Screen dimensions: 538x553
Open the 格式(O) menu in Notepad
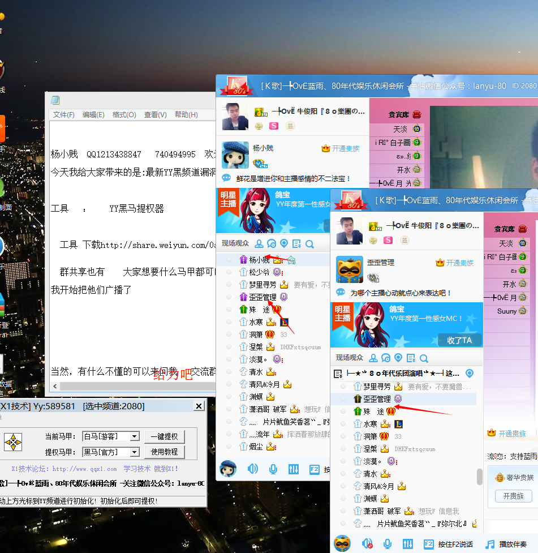tap(124, 115)
